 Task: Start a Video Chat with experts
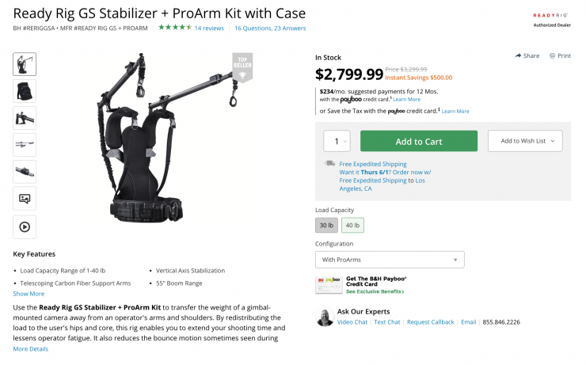coord(352,322)
